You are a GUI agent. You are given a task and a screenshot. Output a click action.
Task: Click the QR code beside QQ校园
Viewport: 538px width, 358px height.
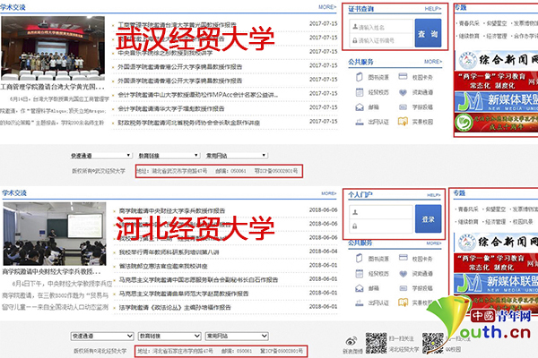(x=433, y=343)
